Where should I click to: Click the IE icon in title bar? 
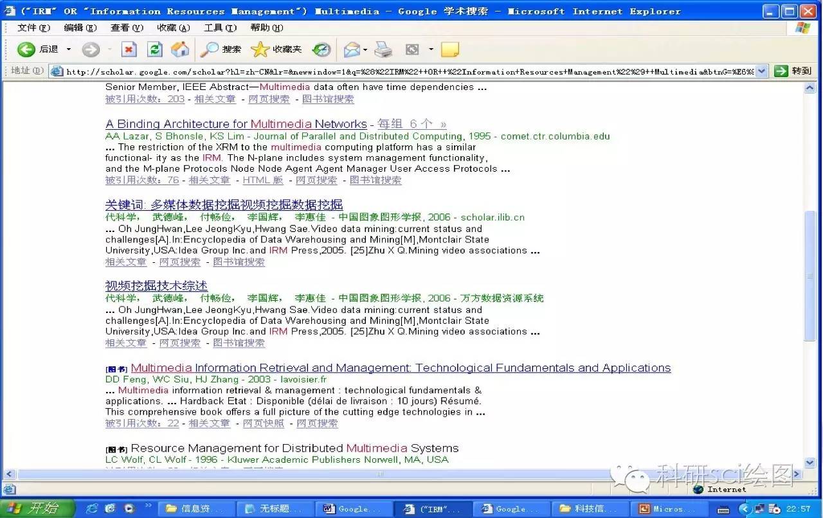pos(10,11)
